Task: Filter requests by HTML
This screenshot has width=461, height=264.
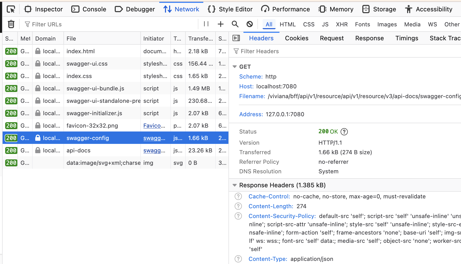Action: (x=287, y=24)
